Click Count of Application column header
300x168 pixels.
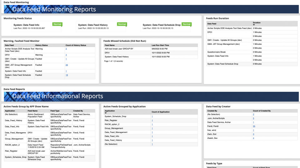point(161,112)
